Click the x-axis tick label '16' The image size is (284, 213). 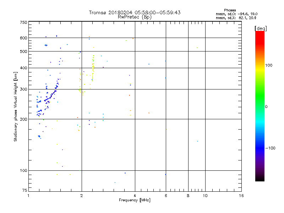[x=241, y=196]
